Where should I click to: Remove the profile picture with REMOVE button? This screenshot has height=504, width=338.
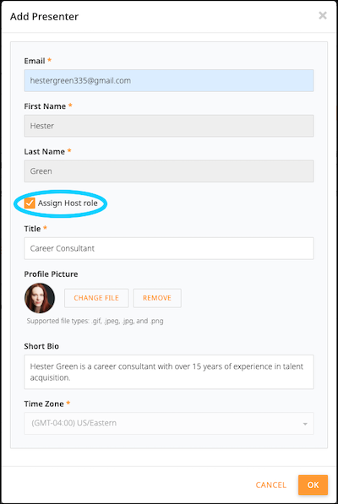coord(157,298)
